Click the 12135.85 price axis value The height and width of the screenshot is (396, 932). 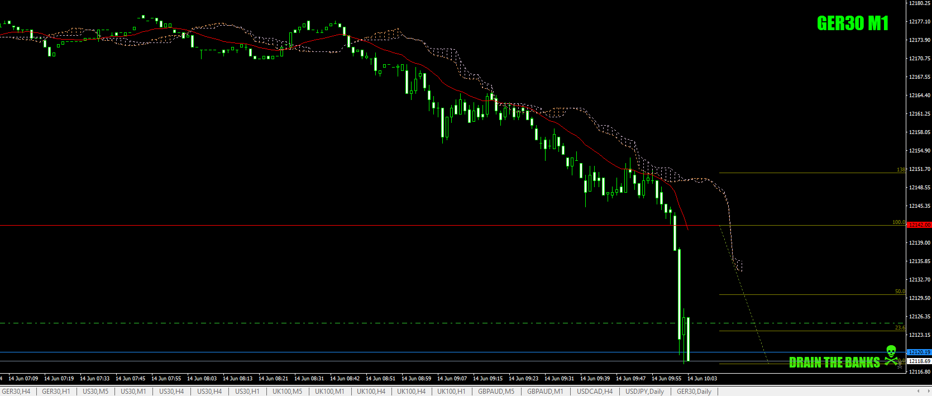click(x=920, y=261)
